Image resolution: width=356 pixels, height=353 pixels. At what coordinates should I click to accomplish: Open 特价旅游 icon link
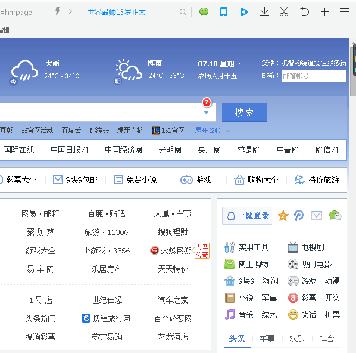tap(316, 179)
